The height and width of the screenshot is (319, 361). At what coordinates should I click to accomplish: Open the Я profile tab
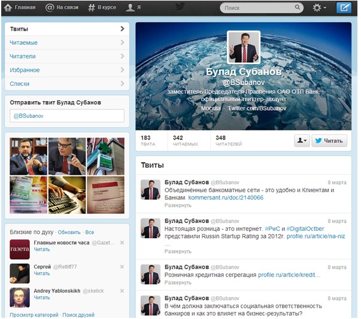134,8
